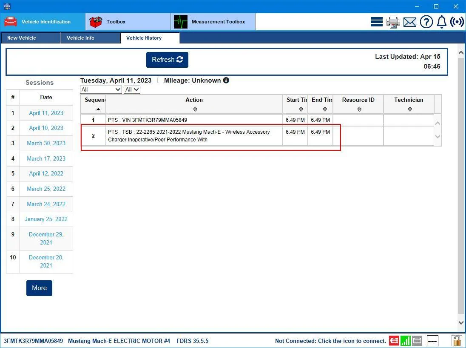Switch to Vehicle Identification tab

click(43, 22)
